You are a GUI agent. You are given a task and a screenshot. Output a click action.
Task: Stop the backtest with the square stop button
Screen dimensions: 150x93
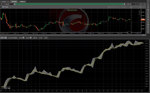(141, 4)
